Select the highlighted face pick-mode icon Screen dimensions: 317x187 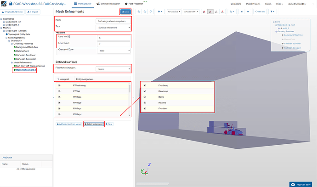point(210,12)
